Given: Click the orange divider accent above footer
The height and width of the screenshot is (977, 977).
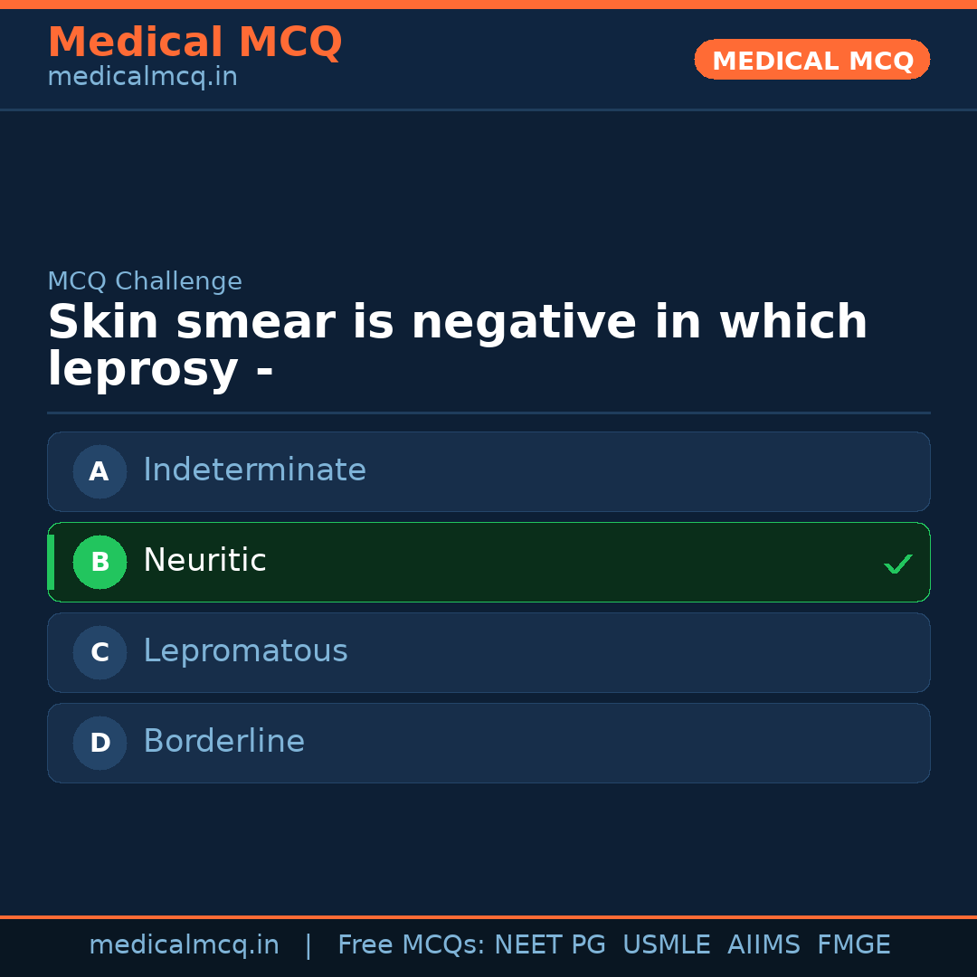Looking at the screenshot, I should (488, 915).
